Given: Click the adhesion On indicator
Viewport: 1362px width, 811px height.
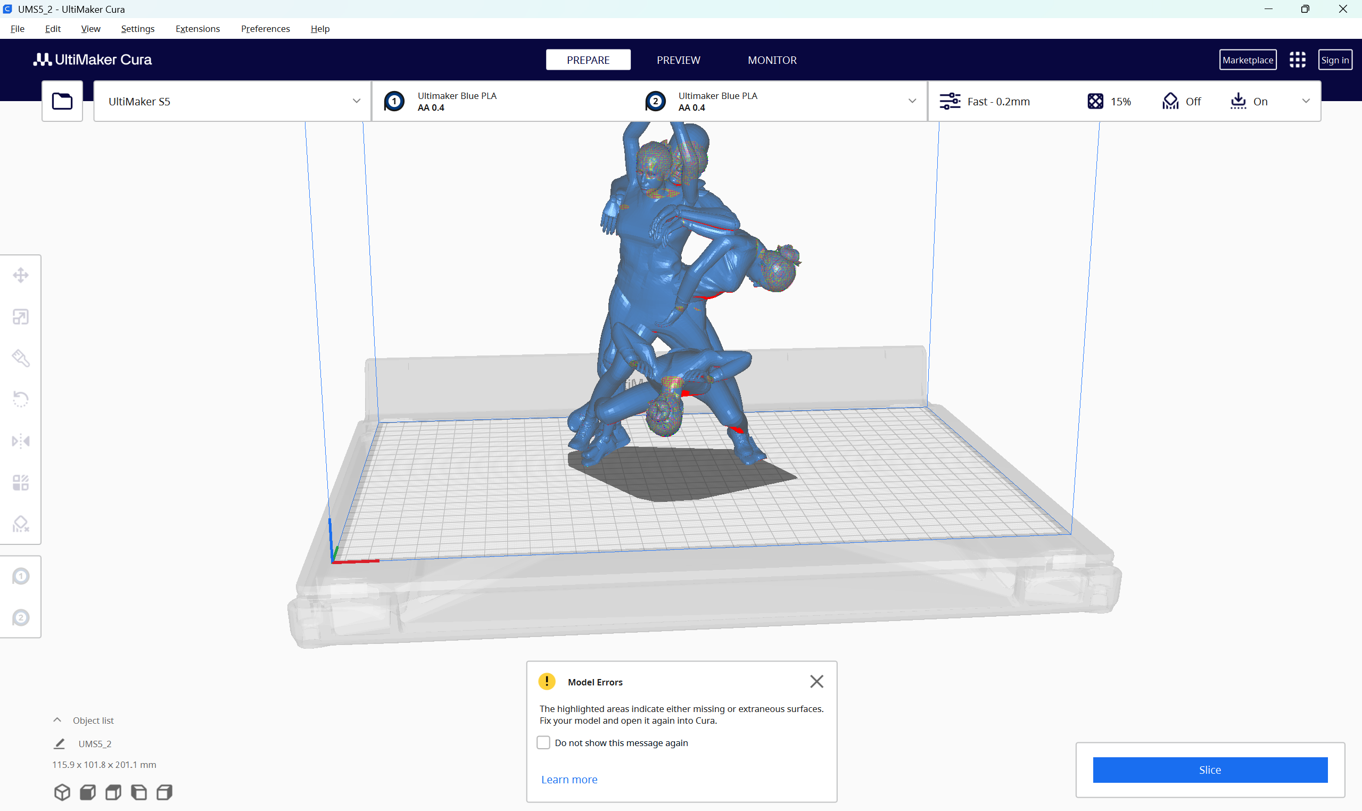Looking at the screenshot, I should [1249, 102].
